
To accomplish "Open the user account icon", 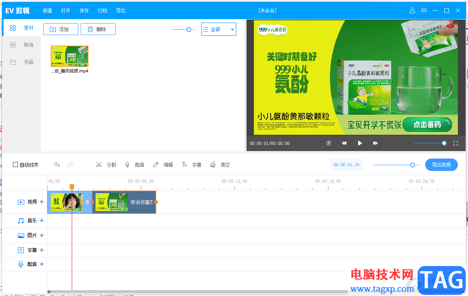I will (x=412, y=11).
